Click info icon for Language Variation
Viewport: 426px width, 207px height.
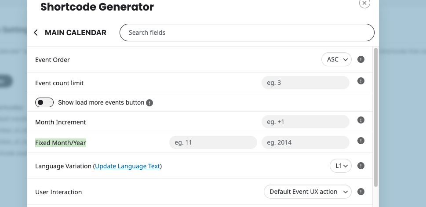point(361,166)
